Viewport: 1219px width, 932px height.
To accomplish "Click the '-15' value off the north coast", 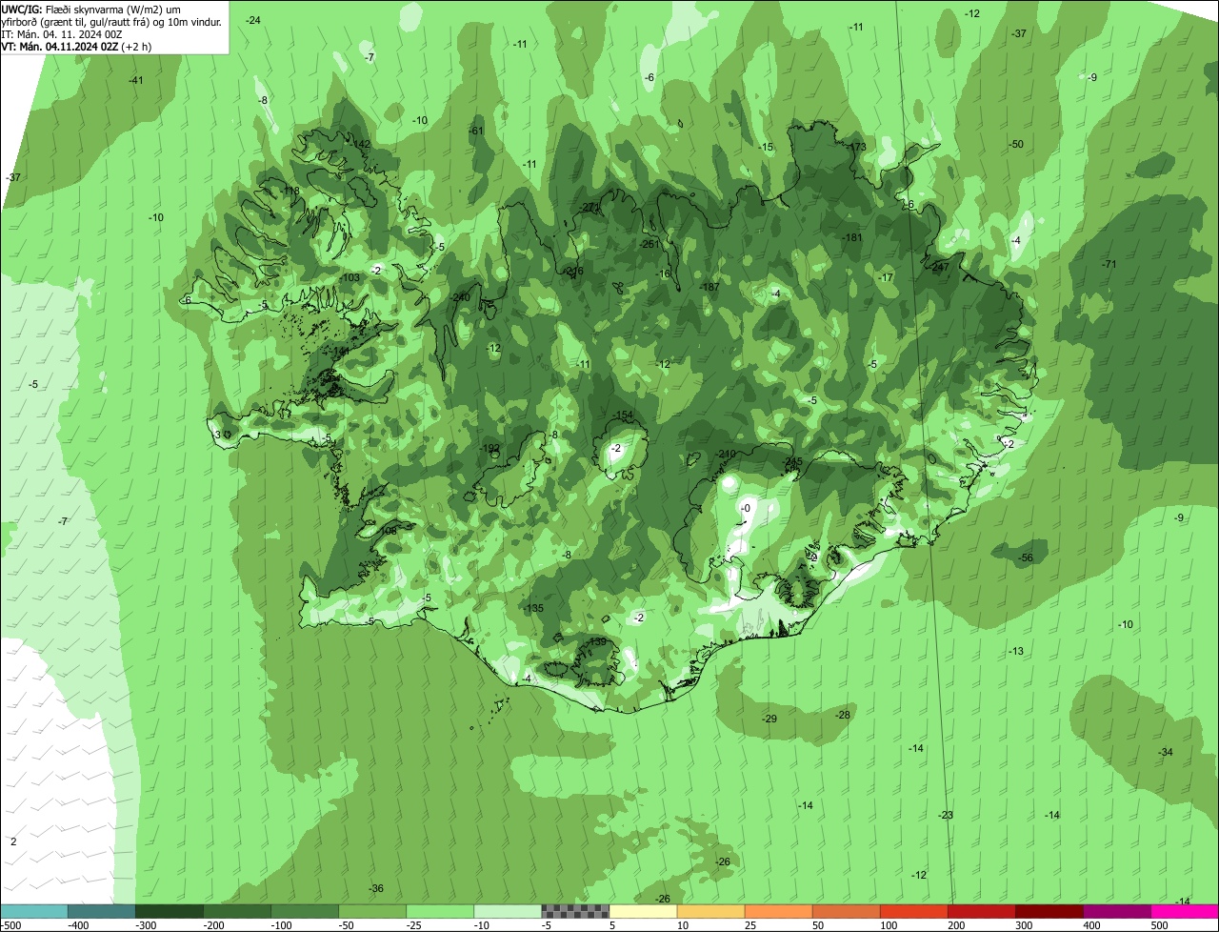I will coord(766,147).
